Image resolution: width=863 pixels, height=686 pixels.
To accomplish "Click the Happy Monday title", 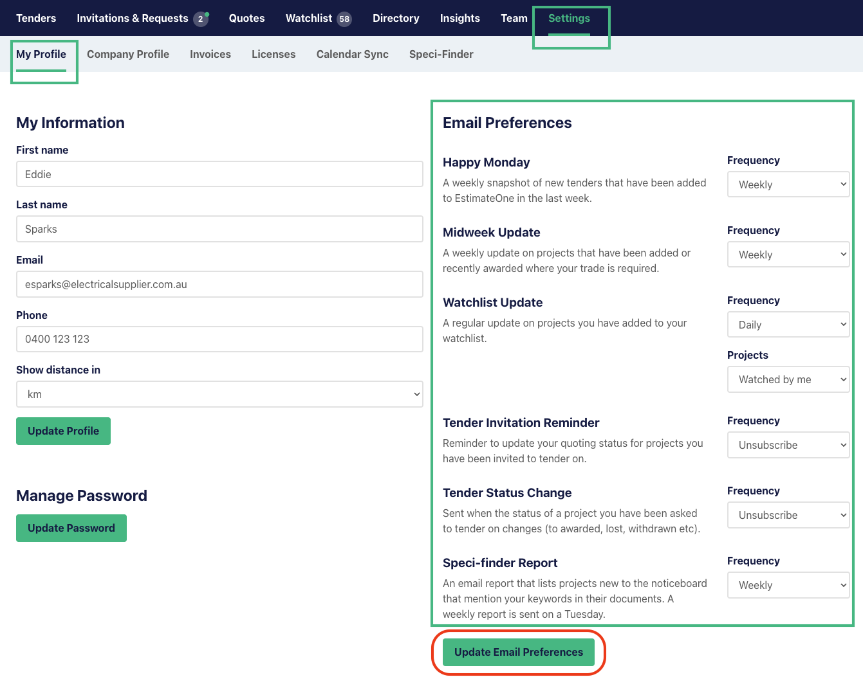I will [487, 163].
